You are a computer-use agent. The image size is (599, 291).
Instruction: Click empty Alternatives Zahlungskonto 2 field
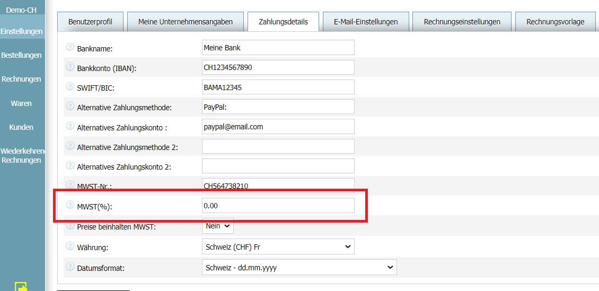(x=278, y=166)
